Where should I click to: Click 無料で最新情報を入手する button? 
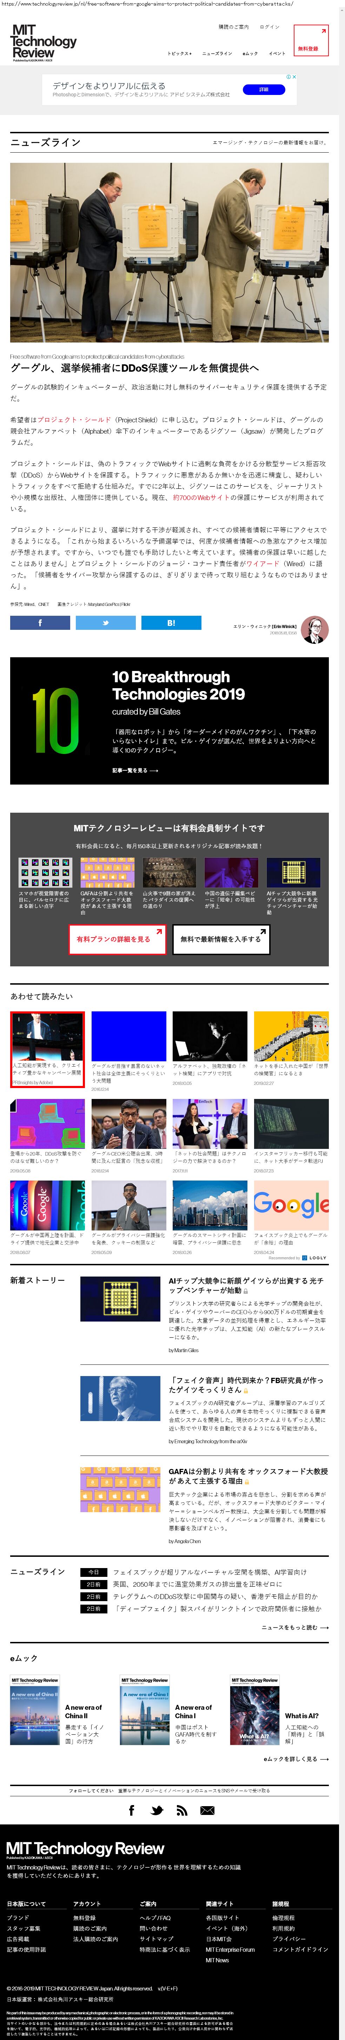tap(220, 939)
